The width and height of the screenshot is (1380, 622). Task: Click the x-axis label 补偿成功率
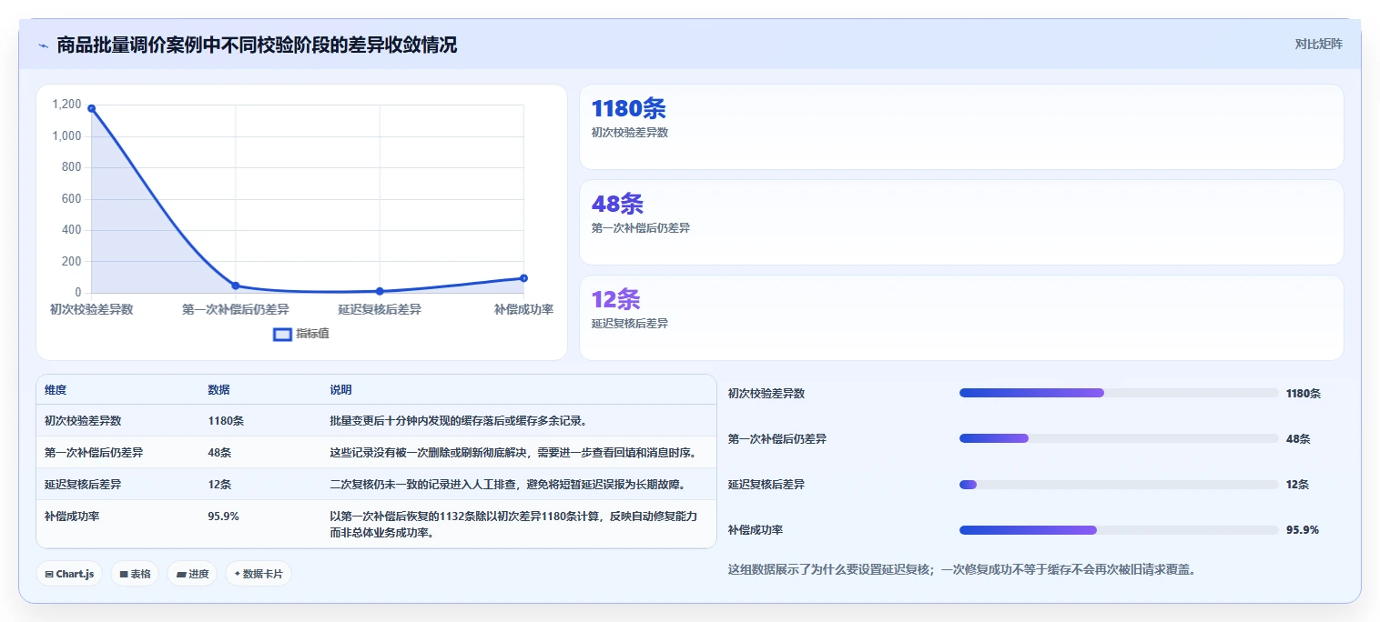point(523,309)
